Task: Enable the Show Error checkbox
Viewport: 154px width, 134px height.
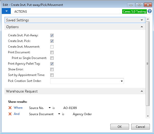Action: (52, 69)
